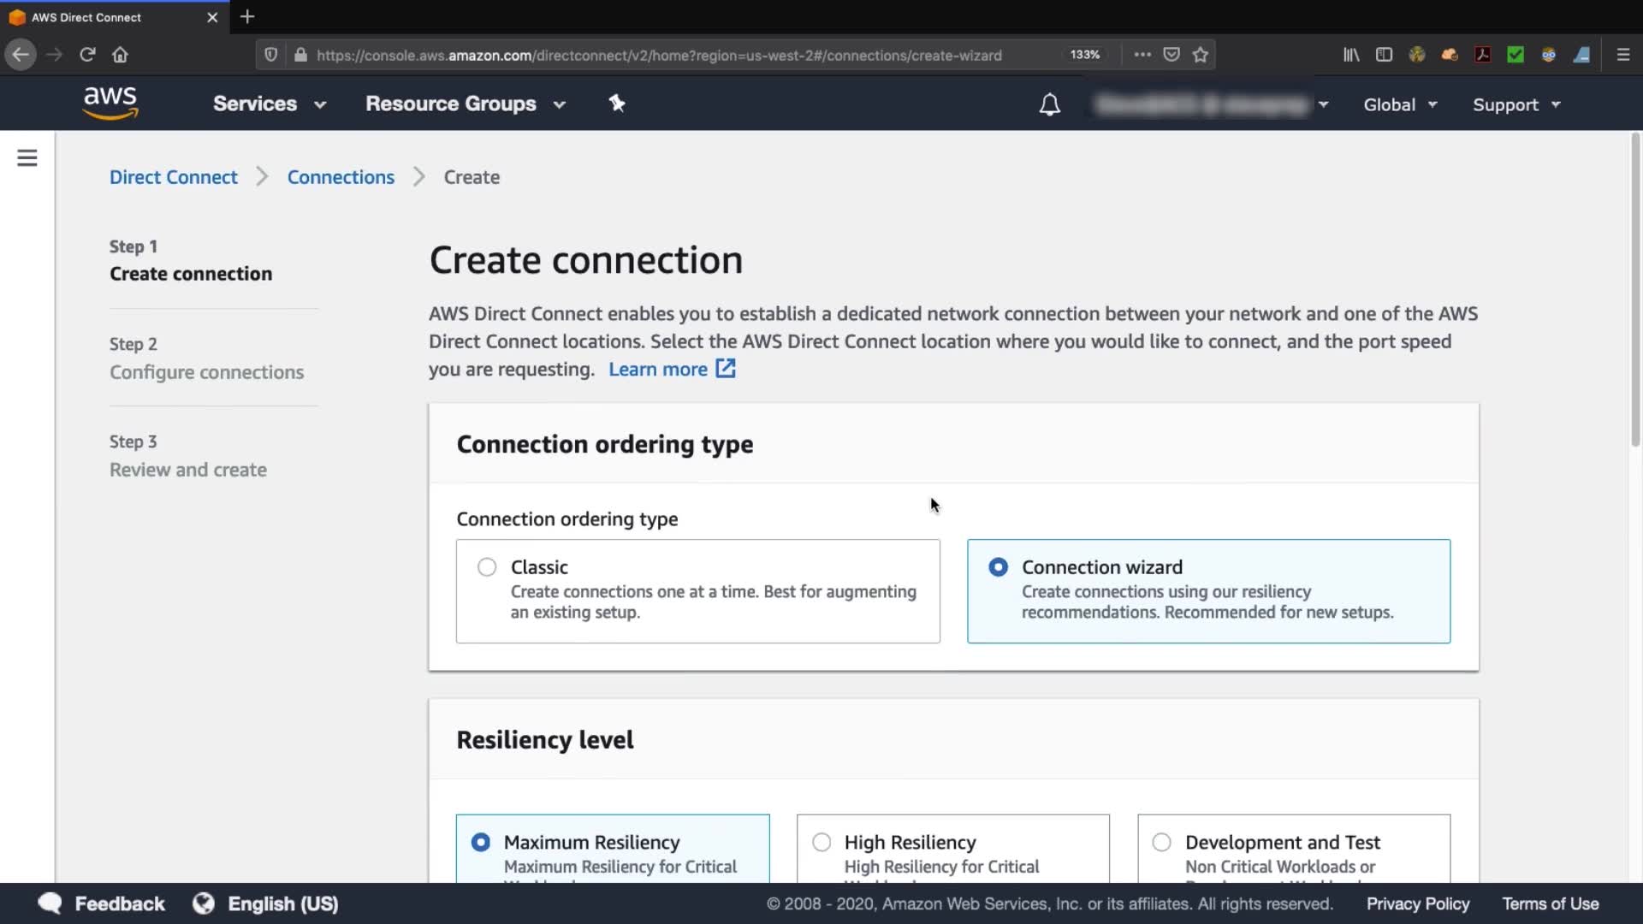Open the hamburger side navigation menu

(x=27, y=158)
